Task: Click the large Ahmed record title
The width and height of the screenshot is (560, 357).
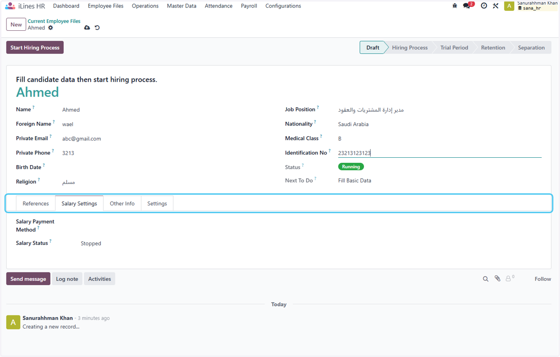Action: point(37,92)
